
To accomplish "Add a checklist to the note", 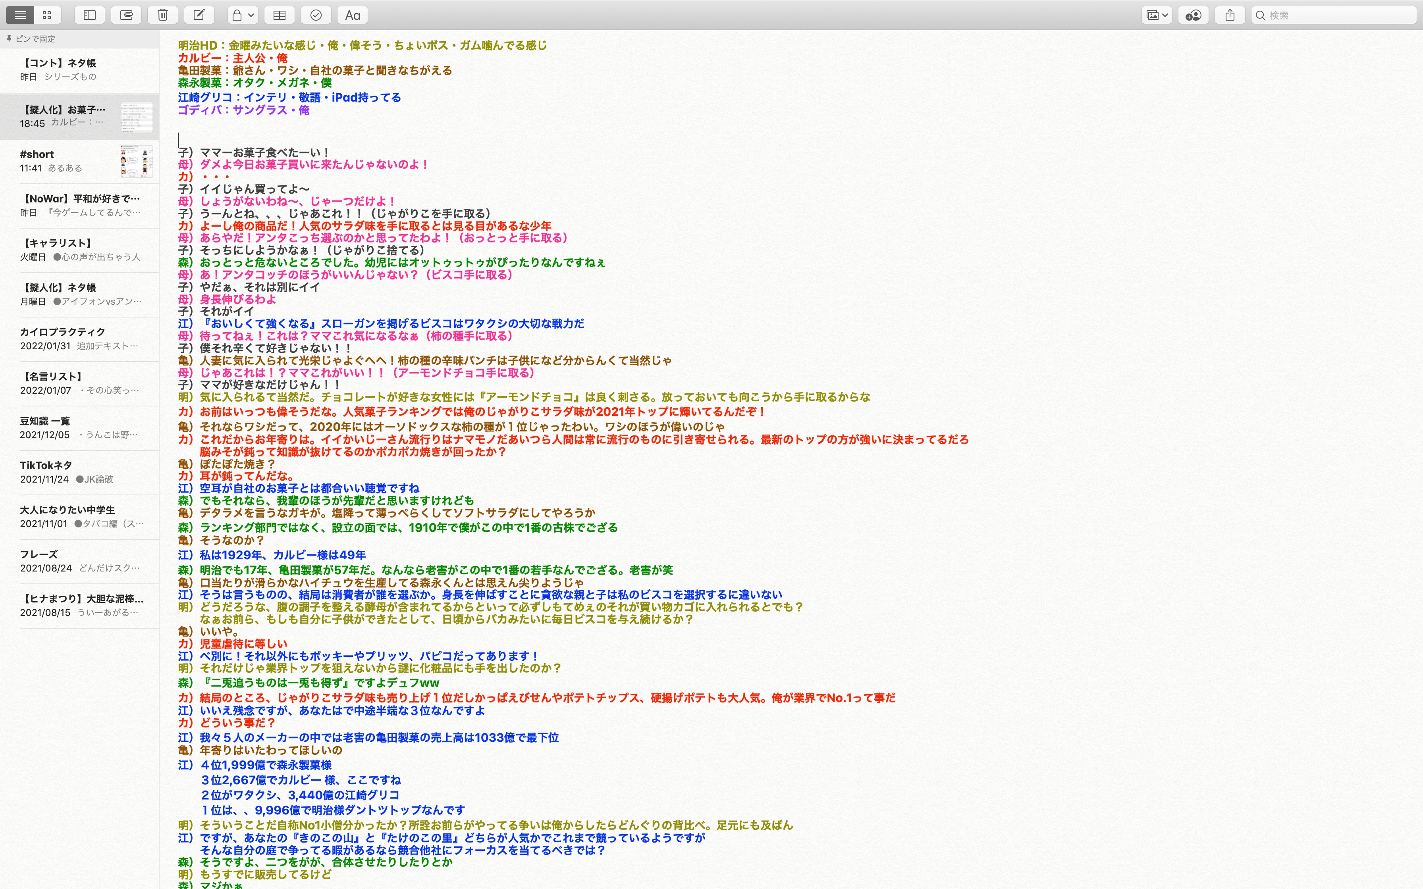I will click(x=316, y=15).
